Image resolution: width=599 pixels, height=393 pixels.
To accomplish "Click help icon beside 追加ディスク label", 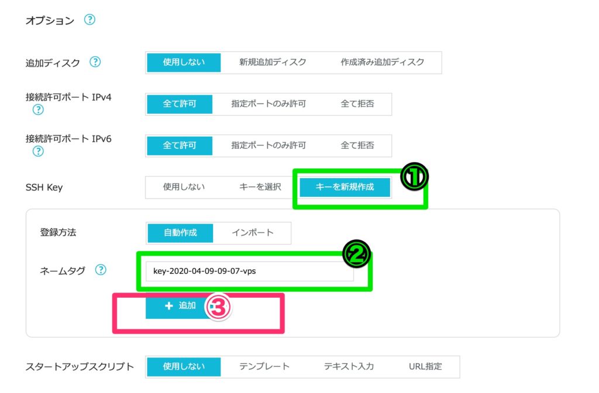I will point(95,62).
